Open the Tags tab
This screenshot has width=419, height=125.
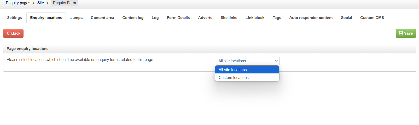click(x=277, y=18)
